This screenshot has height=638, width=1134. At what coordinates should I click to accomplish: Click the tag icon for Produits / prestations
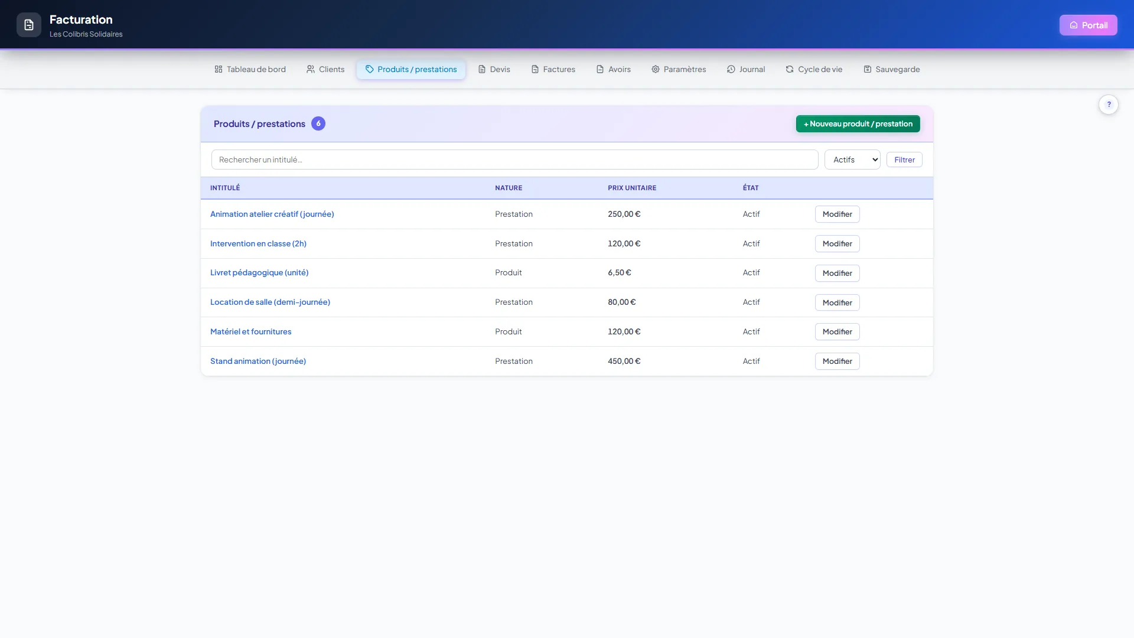(x=370, y=69)
